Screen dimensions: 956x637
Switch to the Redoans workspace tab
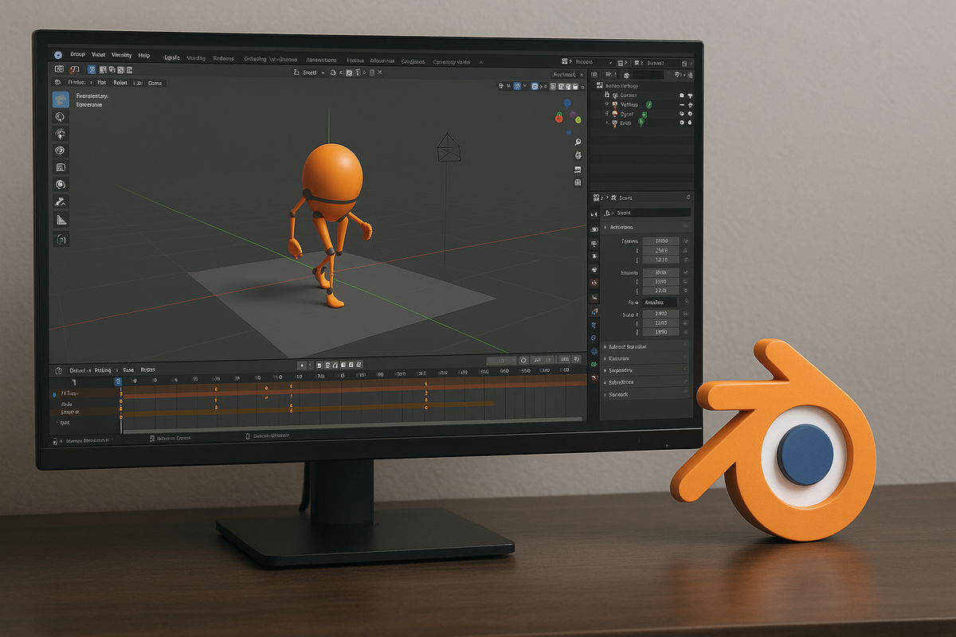pyautogui.click(x=224, y=59)
